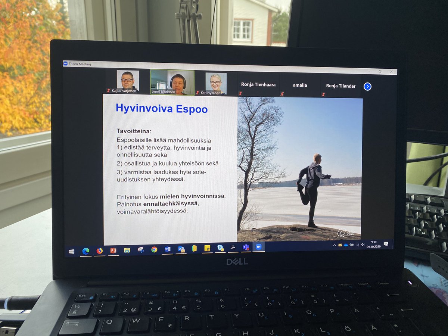Select Renja Tilander participant tile
448x336 pixels.
coord(340,86)
